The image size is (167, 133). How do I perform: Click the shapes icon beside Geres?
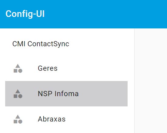coord(18,68)
